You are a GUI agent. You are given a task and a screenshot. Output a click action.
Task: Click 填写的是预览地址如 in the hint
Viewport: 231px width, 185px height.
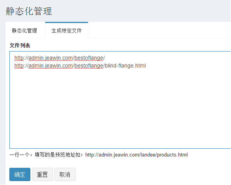57,155
